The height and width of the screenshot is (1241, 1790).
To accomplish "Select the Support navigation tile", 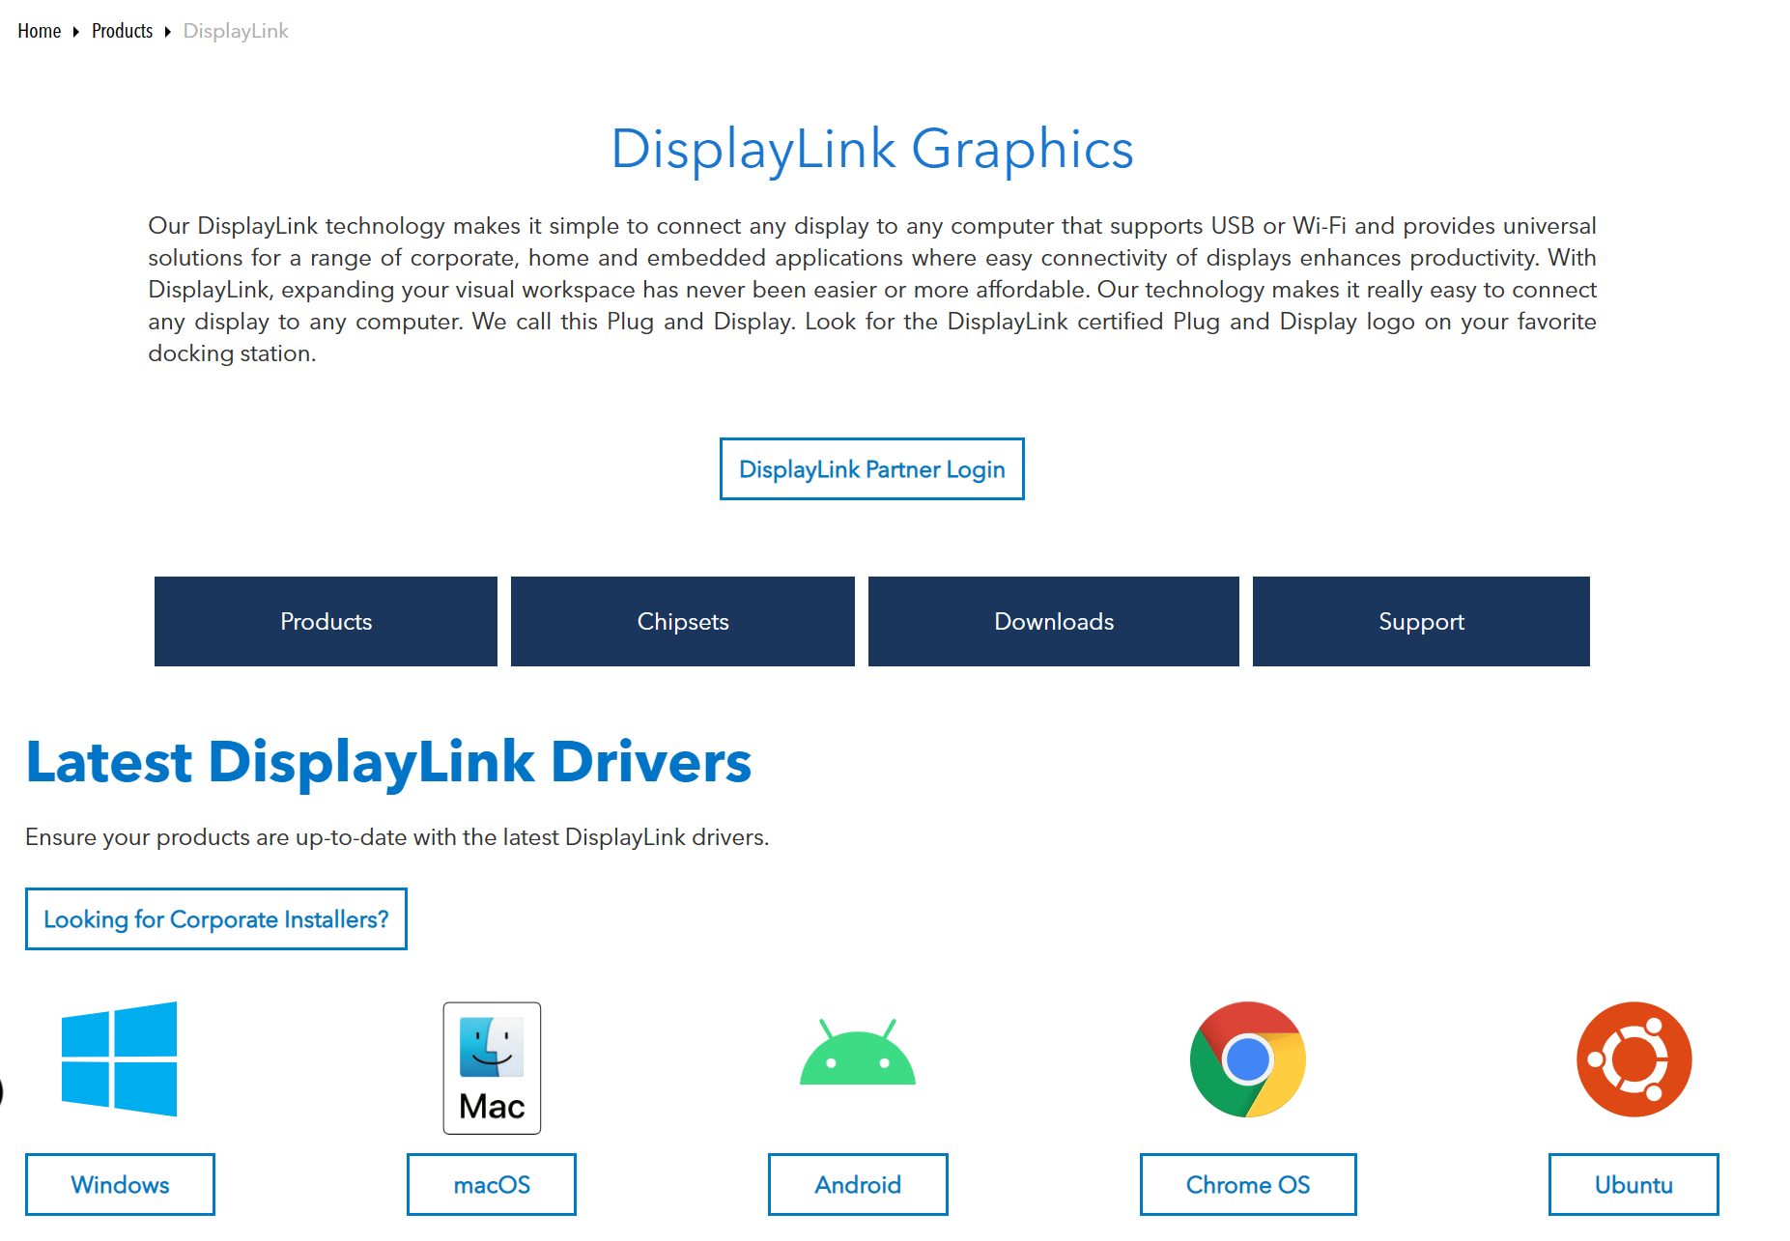I will (x=1421, y=621).
